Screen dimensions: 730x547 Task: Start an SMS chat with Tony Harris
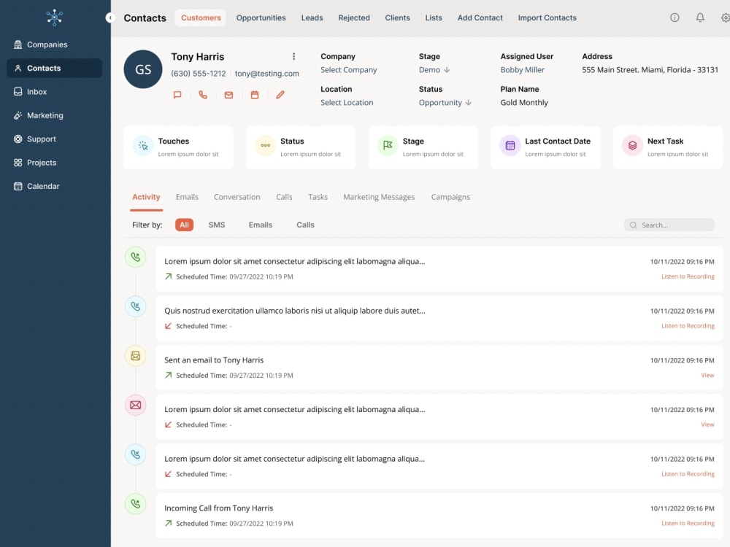(x=177, y=95)
